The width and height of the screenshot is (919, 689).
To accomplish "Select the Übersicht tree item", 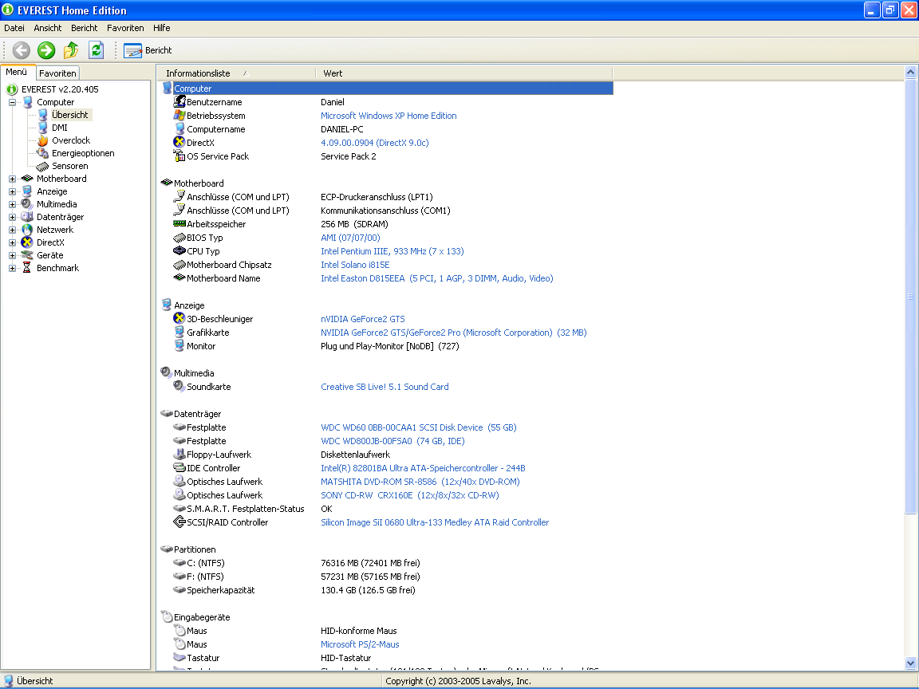I will (x=69, y=115).
